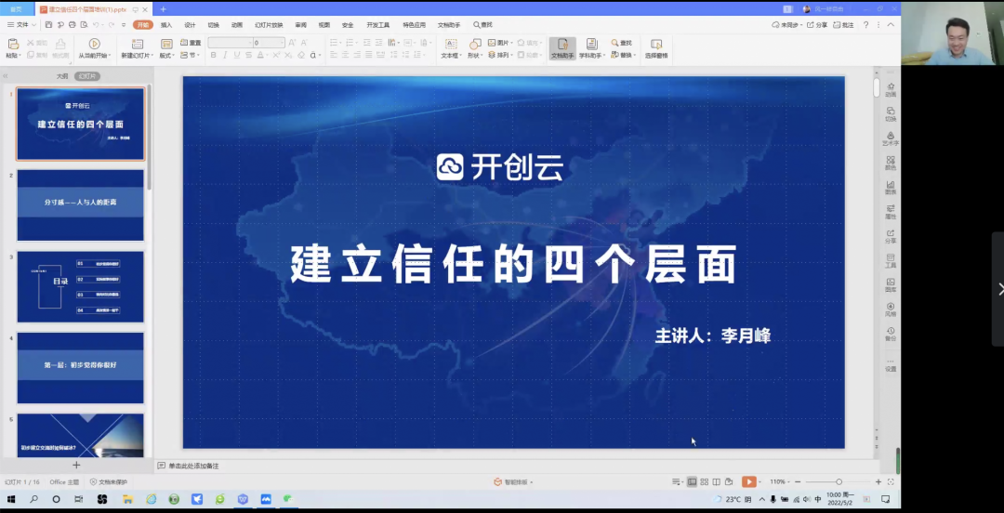Open the Backup (备份) sidebar panel
Screen dimensions: 1004x513
(890, 333)
